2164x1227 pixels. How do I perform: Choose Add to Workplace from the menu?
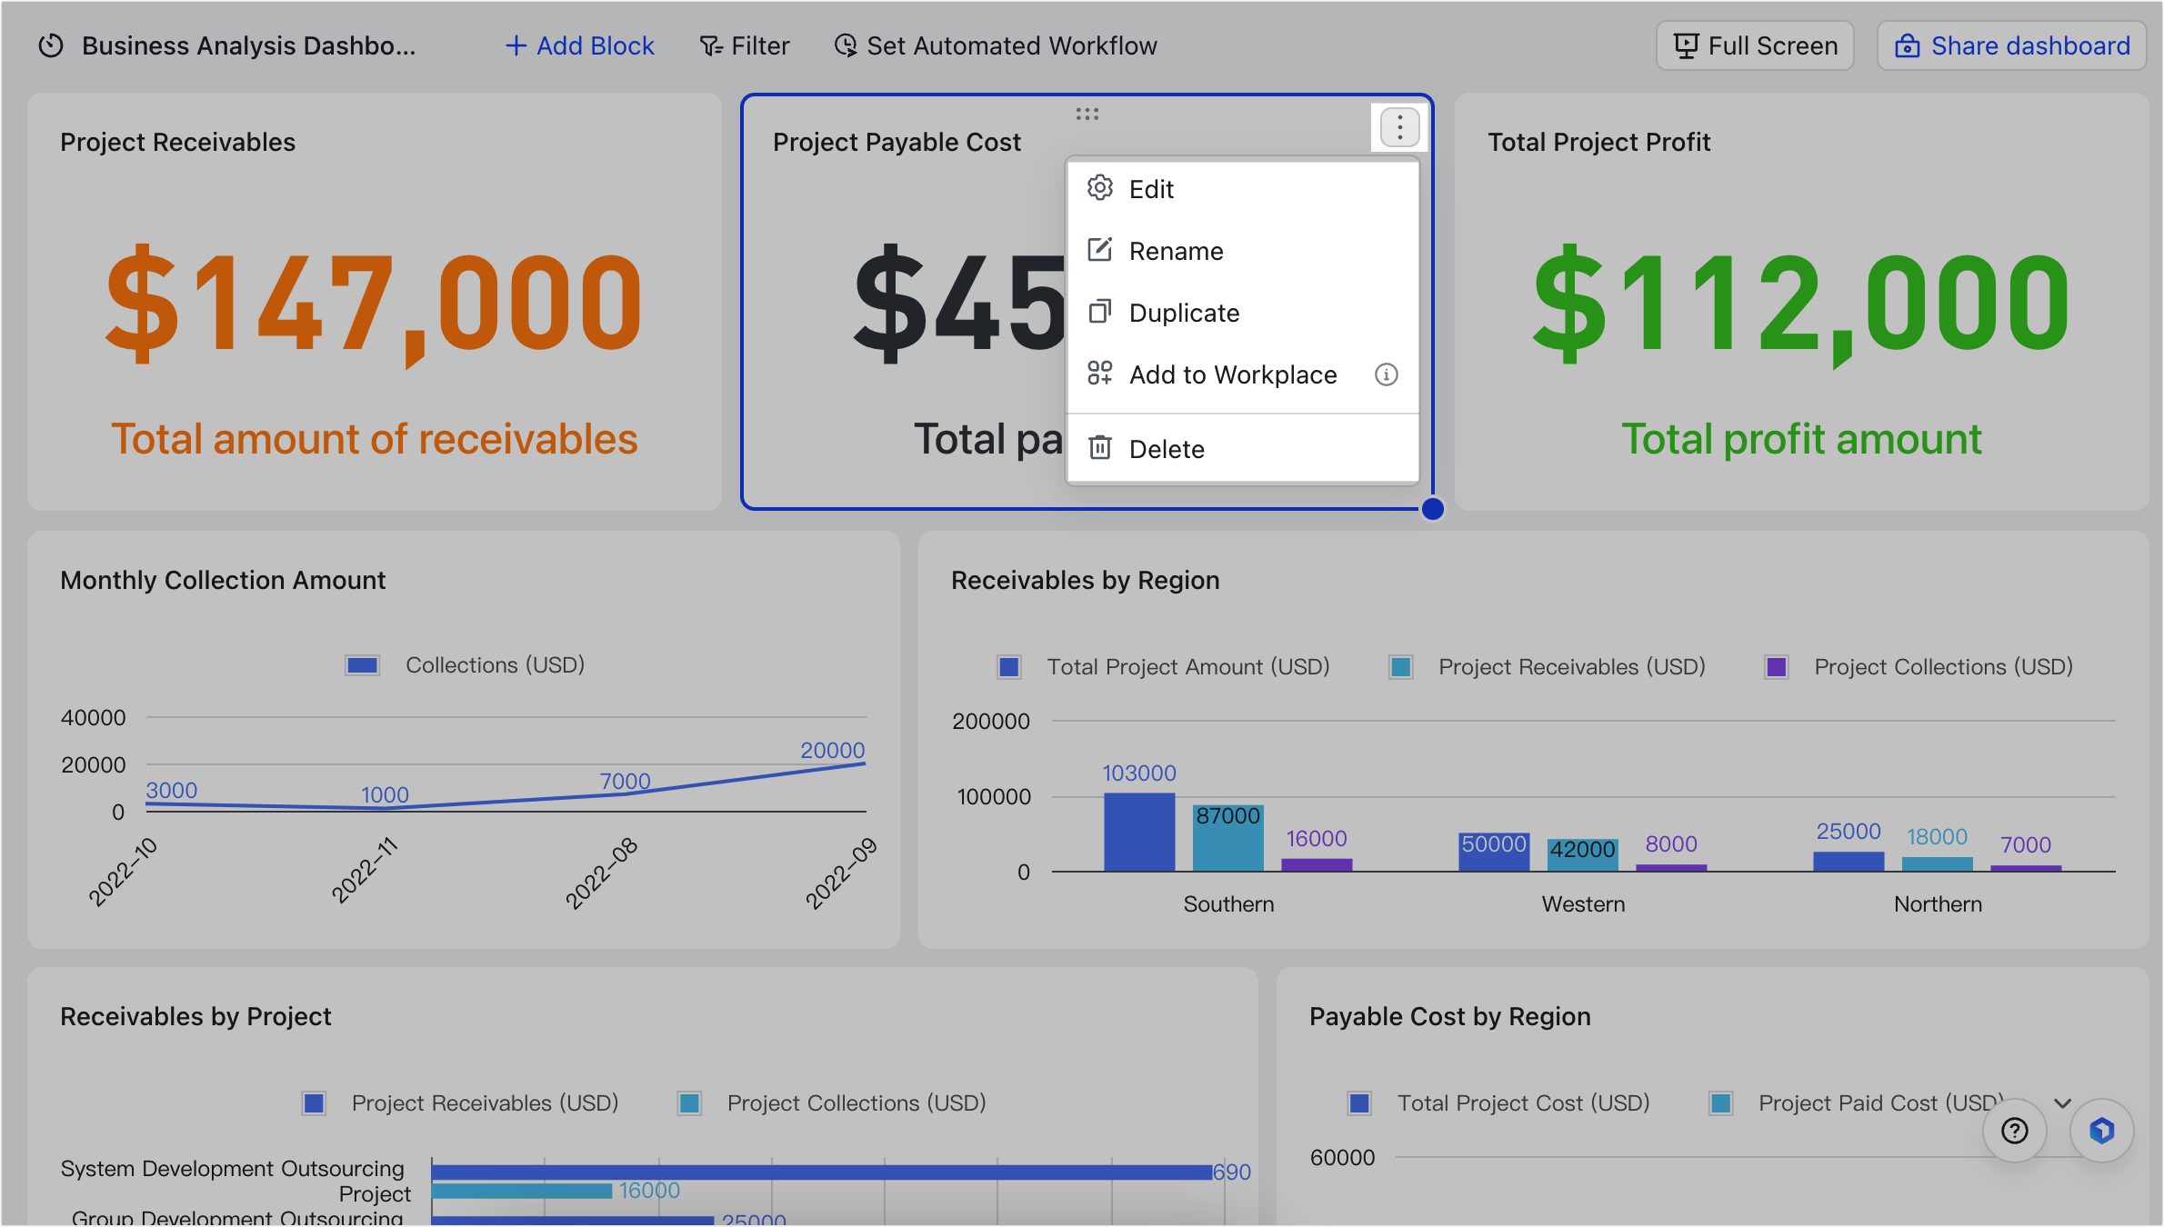pyautogui.click(x=1233, y=374)
